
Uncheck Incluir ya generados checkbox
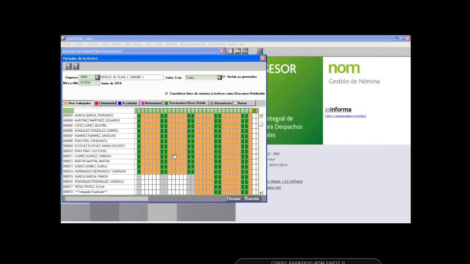click(224, 77)
